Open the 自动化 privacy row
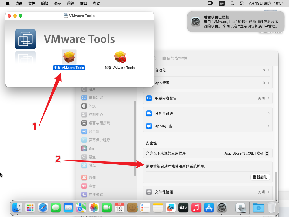 coord(208,70)
